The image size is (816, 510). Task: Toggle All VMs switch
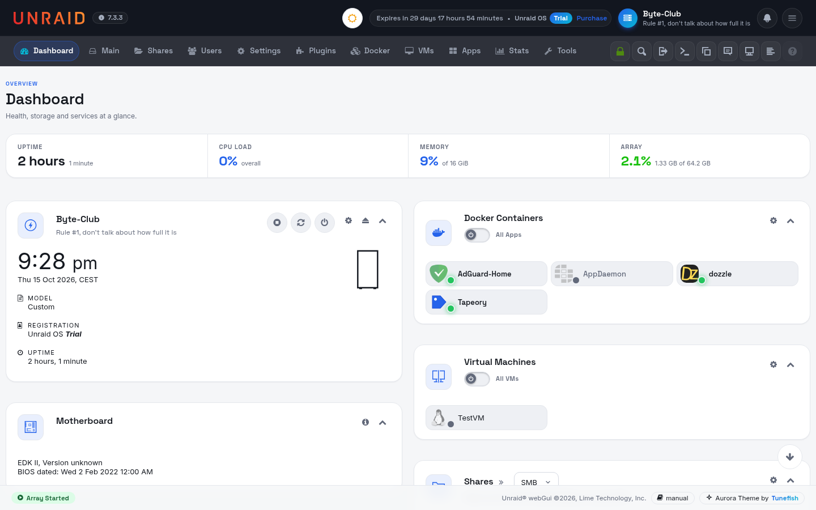477,379
